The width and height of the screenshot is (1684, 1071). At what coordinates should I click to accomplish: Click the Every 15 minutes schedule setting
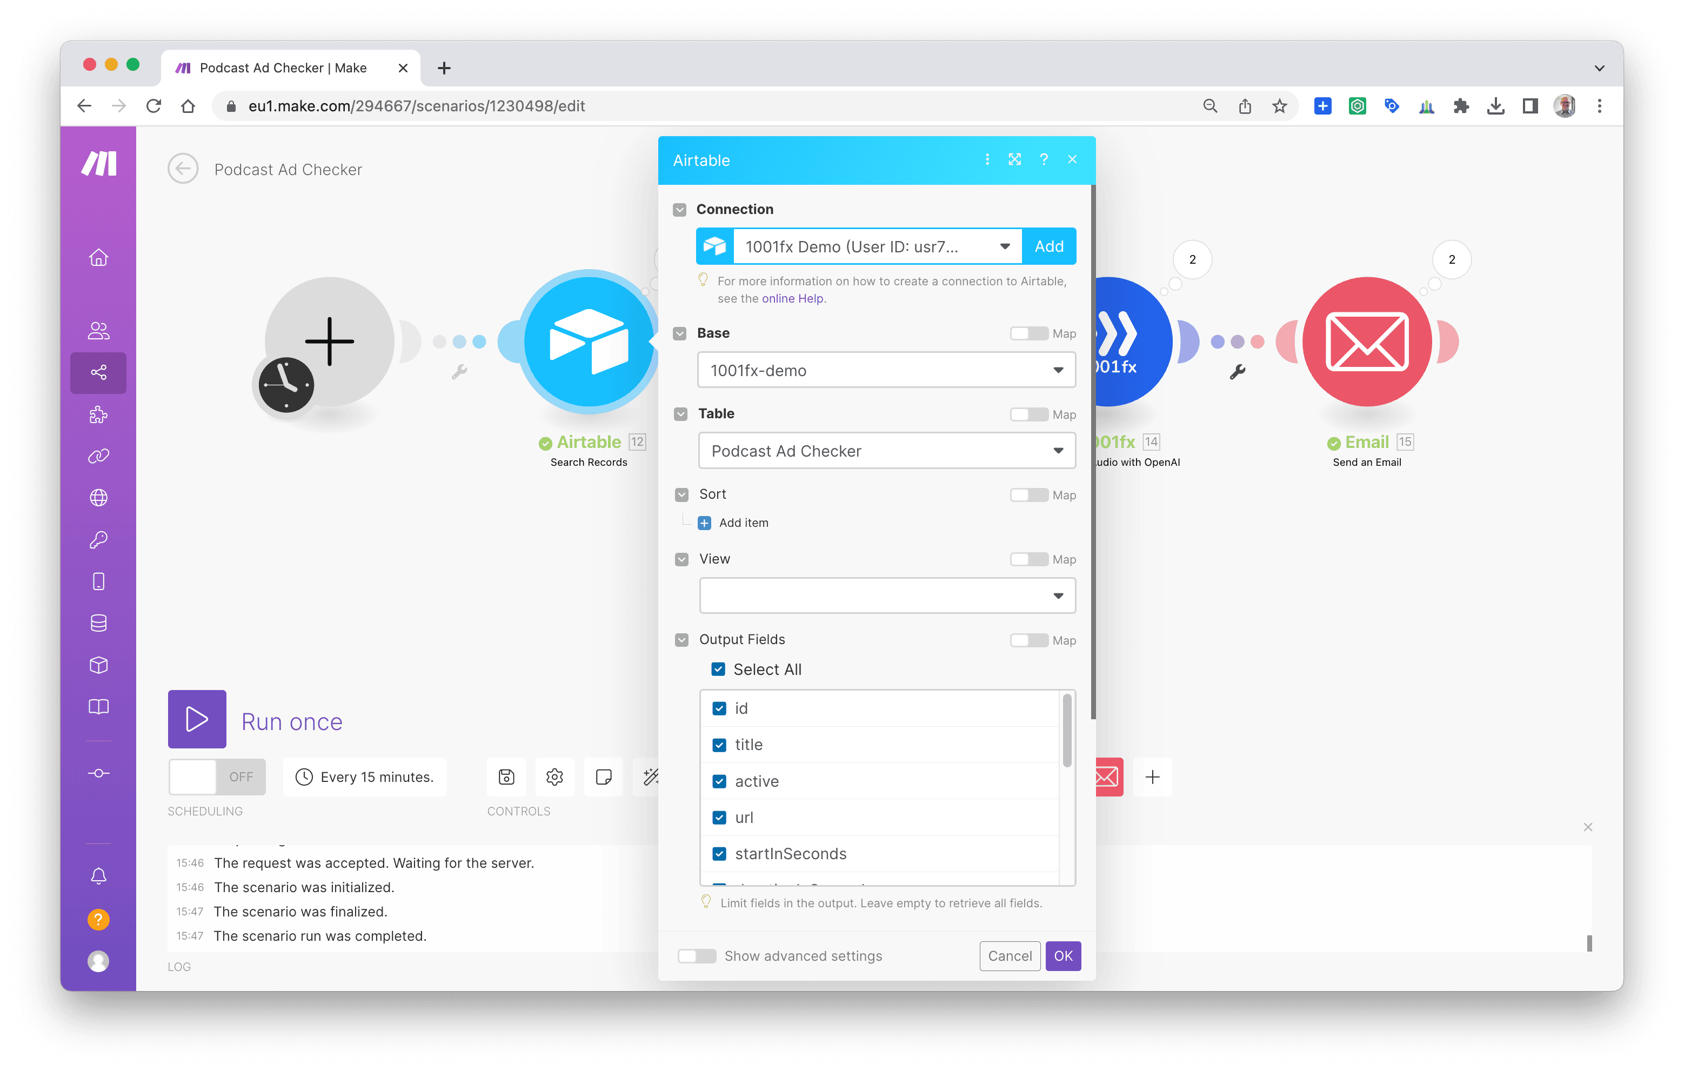coord(364,777)
